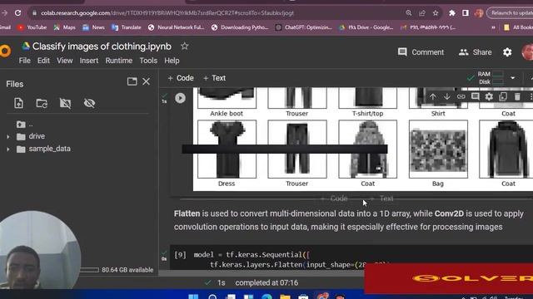This screenshot has height=299, width=533.
Task: Open the browser side panel icon
Action: pos(466,13)
